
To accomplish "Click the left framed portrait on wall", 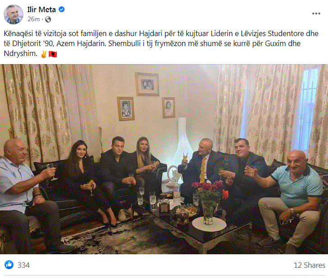I will (126, 108).
